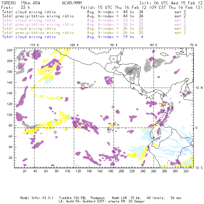Click the "220" vertical axis tick label

[x=10, y=50]
